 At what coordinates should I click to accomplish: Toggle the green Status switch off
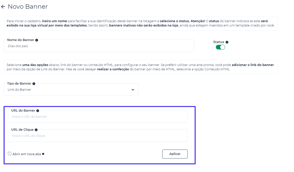click(220, 47)
